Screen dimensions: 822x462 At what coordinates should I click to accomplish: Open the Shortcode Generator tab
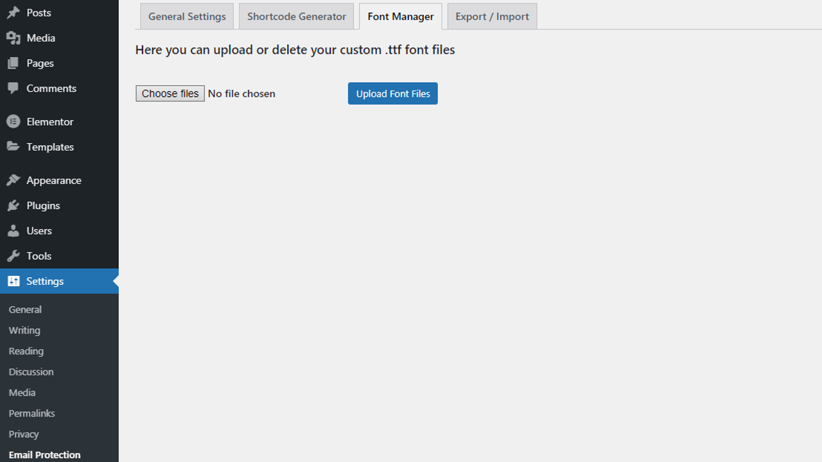[x=296, y=17]
